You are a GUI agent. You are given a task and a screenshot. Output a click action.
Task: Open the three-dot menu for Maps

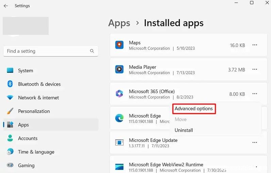[x=255, y=45]
